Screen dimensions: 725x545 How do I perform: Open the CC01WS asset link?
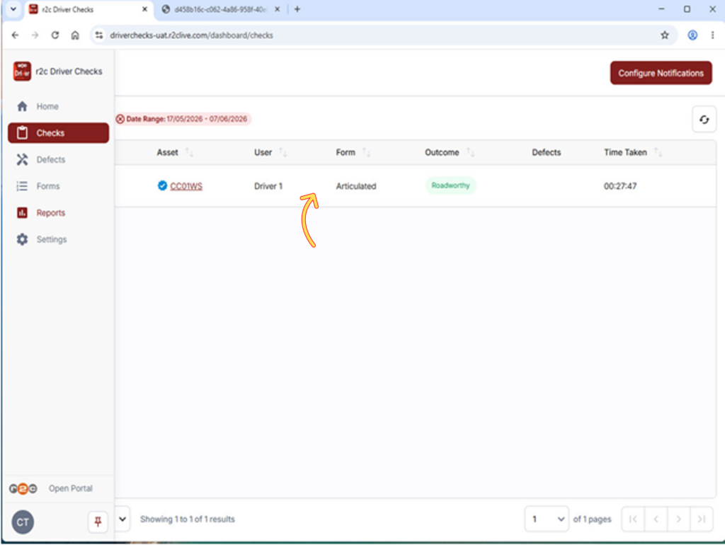186,186
